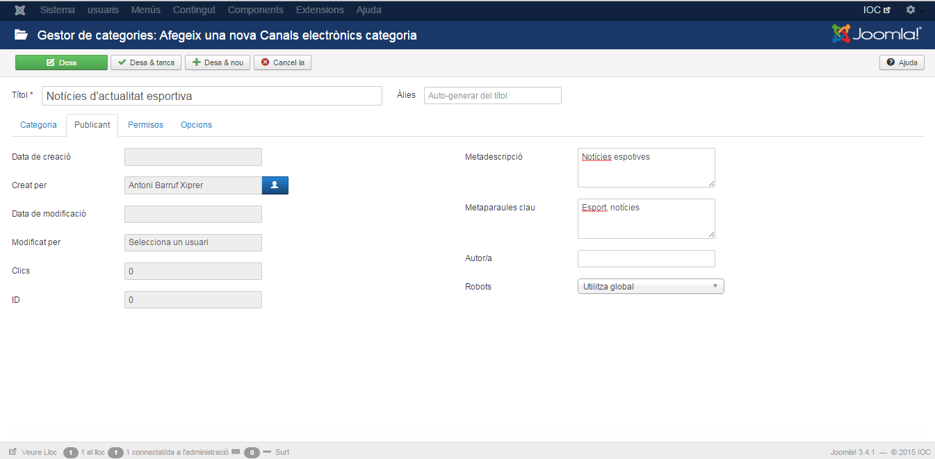935x459 pixels.
Task: Click the folder icon beside the page title
Action: 22,35
